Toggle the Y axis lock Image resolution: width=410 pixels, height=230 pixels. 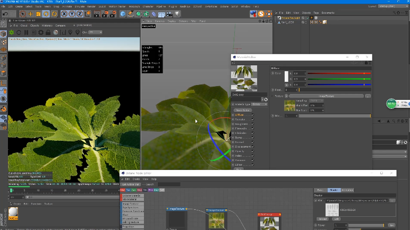pyautogui.click(x=72, y=14)
